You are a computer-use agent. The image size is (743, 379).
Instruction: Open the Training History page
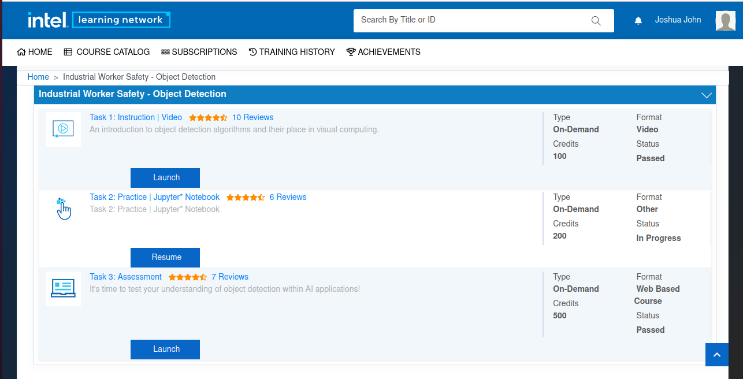point(292,52)
